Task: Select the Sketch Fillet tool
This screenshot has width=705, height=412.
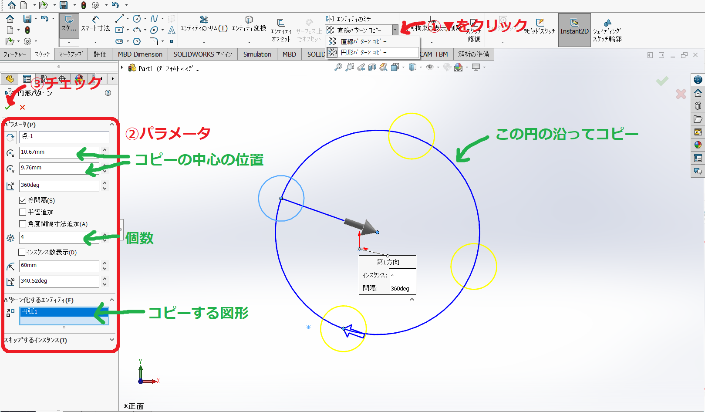Action: [154, 41]
